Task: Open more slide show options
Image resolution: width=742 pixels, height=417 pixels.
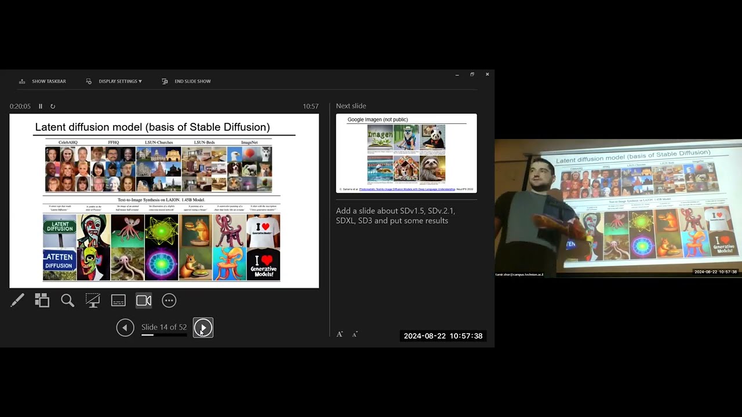Action: [169, 300]
